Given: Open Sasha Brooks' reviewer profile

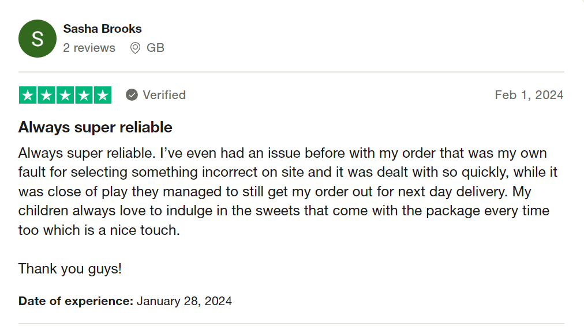Looking at the screenshot, I should (x=102, y=29).
